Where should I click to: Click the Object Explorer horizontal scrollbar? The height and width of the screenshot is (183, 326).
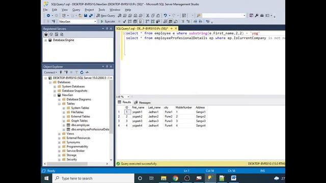point(67,164)
